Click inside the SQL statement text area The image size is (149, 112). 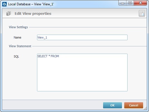pyautogui.click(x=82, y=72)
